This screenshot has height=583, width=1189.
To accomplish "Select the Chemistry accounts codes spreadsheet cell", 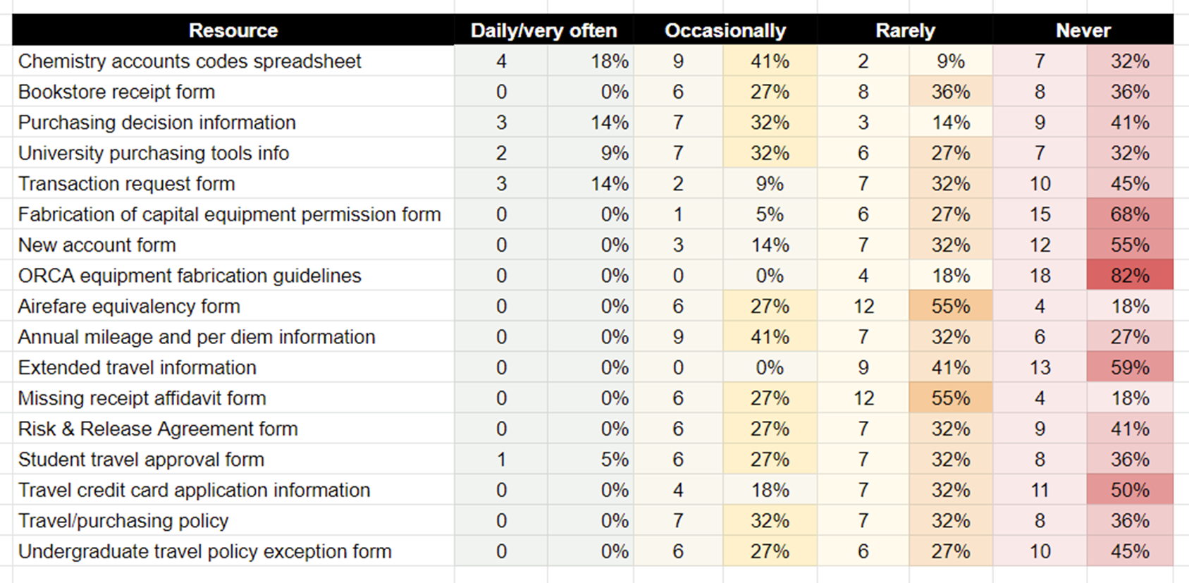I will point(190,61).
